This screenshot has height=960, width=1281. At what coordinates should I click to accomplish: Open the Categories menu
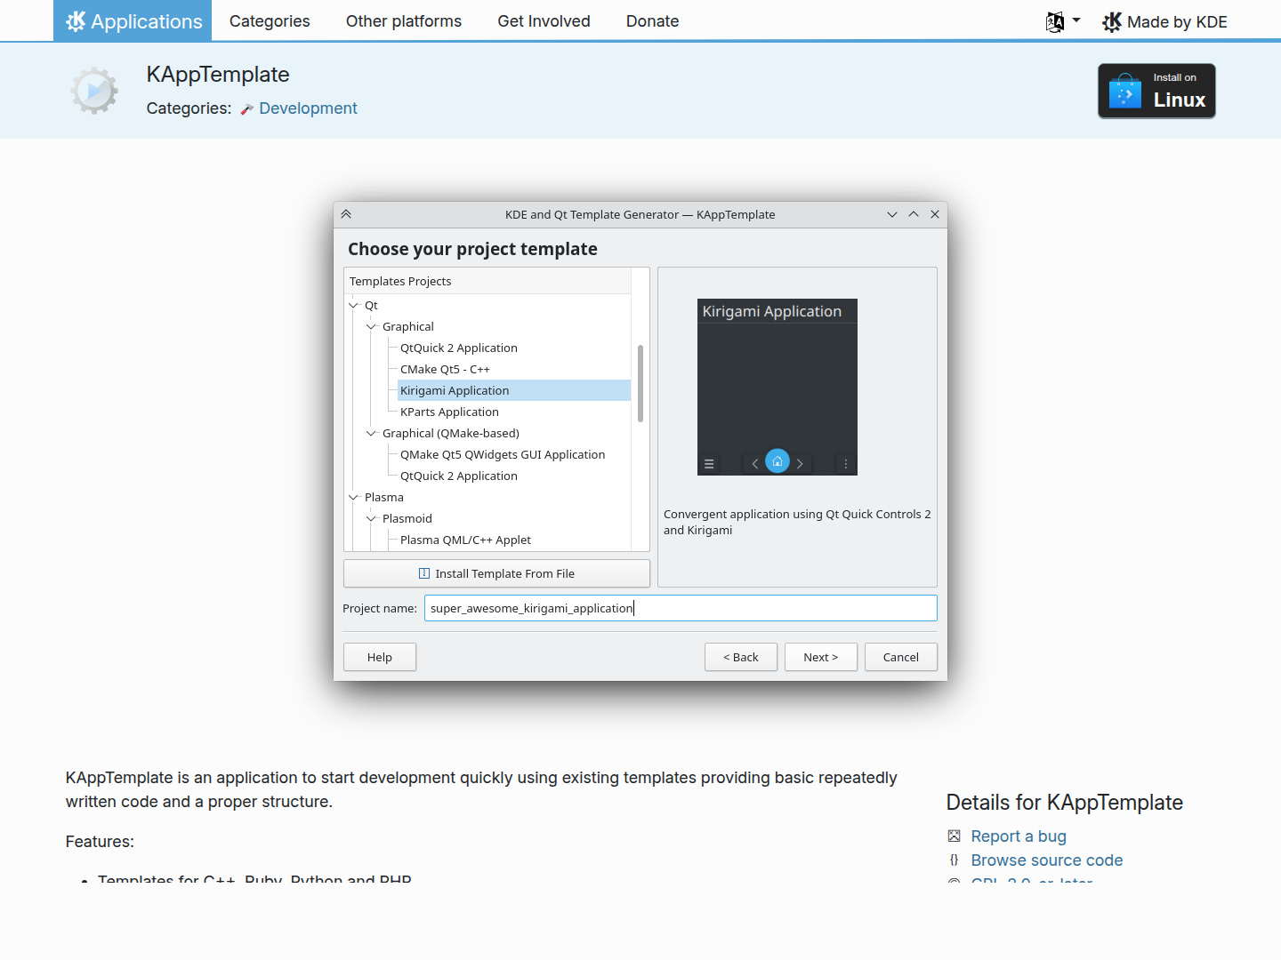click(270, 21)
